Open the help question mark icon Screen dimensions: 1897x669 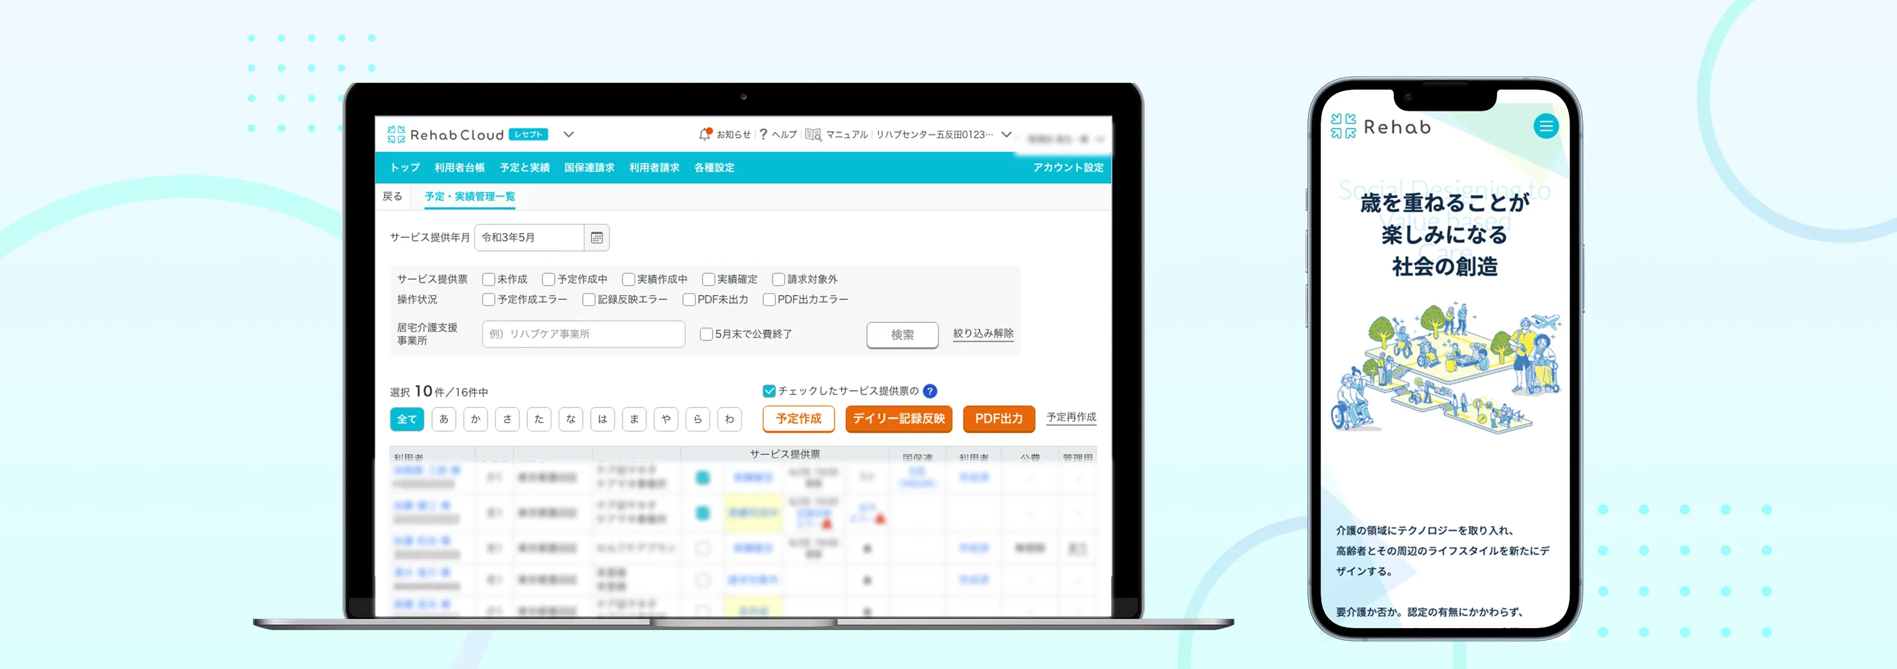point(763,134)
